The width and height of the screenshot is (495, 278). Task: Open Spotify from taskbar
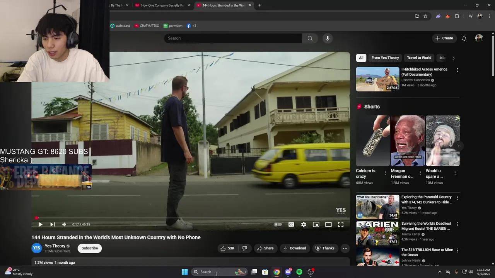click(x=299, y=272)
